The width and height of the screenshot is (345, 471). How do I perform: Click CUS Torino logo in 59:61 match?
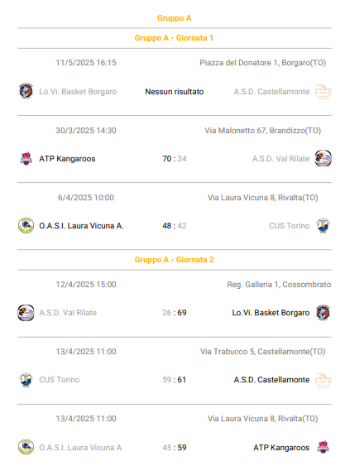coord(26,380)
